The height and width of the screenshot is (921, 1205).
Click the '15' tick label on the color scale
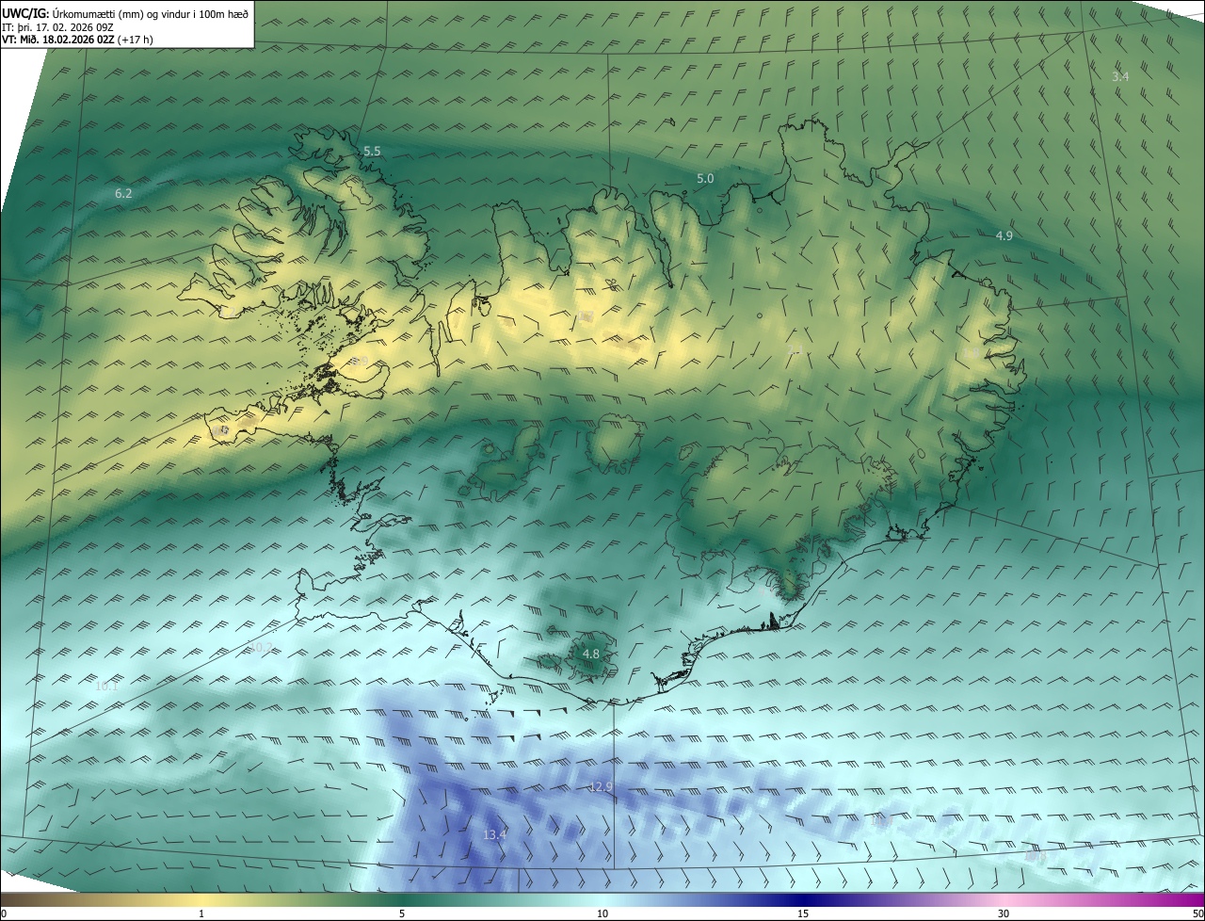click(803, 913)
